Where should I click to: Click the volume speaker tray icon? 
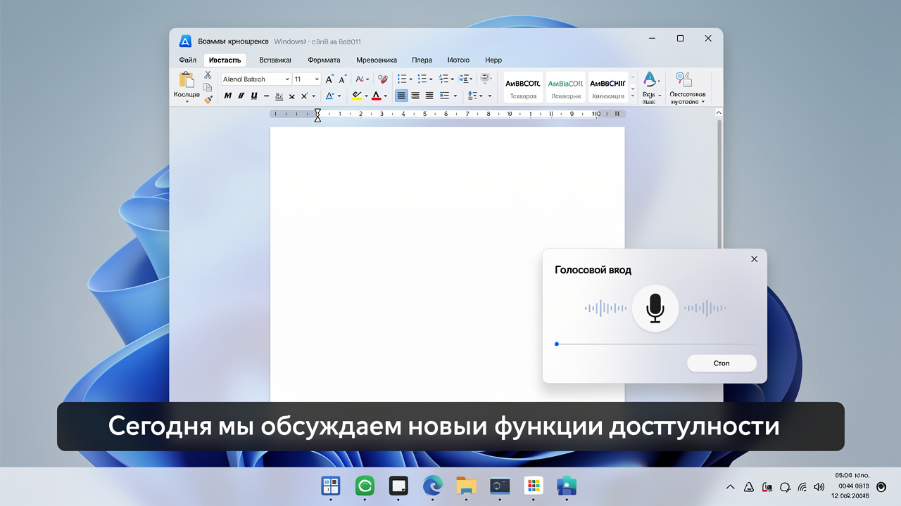pos(819,486)
